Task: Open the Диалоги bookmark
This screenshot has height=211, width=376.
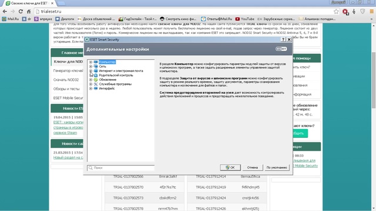Action: pyautogui.click(x=65, y=19)
